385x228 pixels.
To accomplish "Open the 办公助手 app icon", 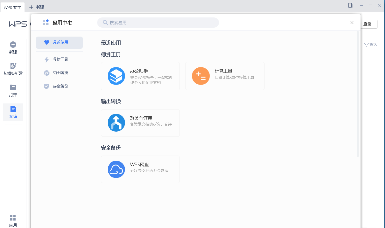I will pos(116,76).
